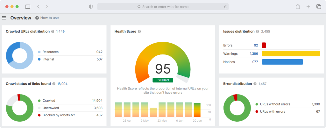326x128 pixels.
Task: Toggle the Safari sidebar icon
Action: point(28,7)
